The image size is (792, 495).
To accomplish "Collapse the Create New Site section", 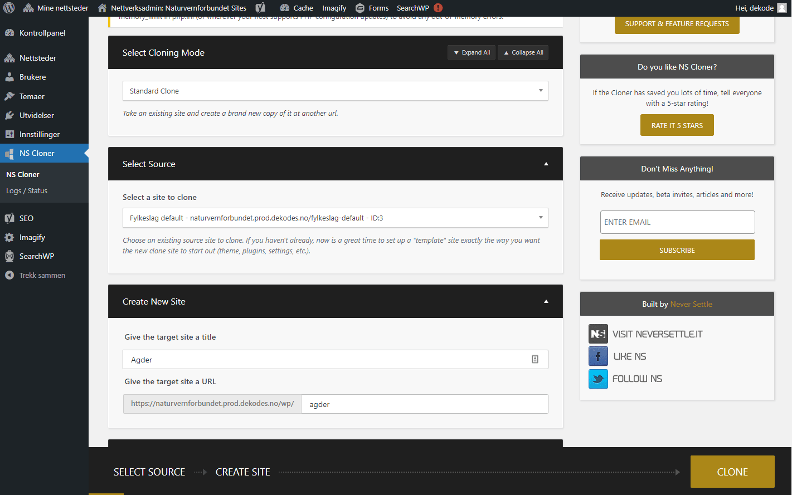I will (x=546, y=301).
